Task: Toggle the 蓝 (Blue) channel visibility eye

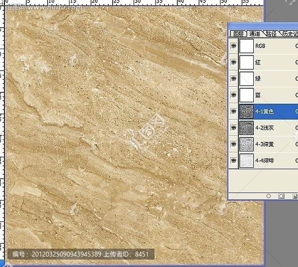Action: point(233,95)
